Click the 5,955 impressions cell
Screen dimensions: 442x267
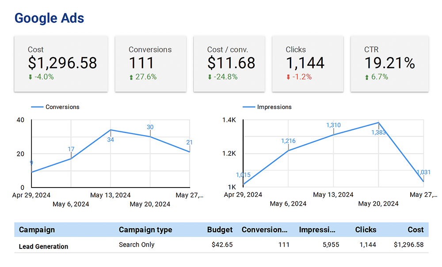pos(331,245)
